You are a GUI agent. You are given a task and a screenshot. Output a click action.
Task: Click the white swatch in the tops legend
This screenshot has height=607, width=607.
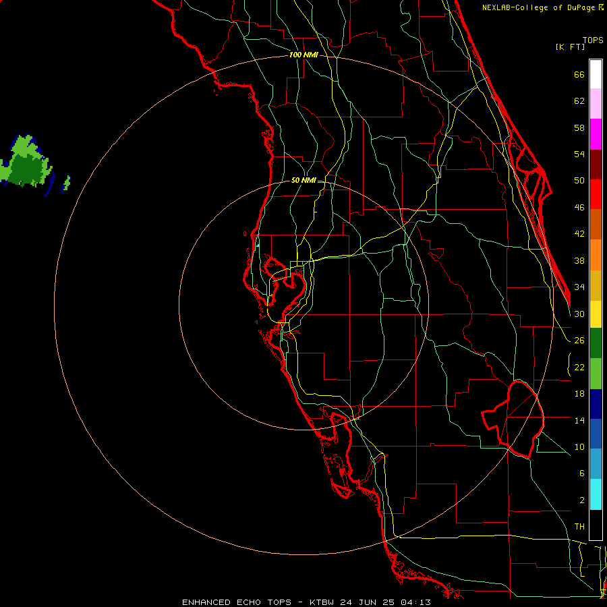[x=596, y=74]
